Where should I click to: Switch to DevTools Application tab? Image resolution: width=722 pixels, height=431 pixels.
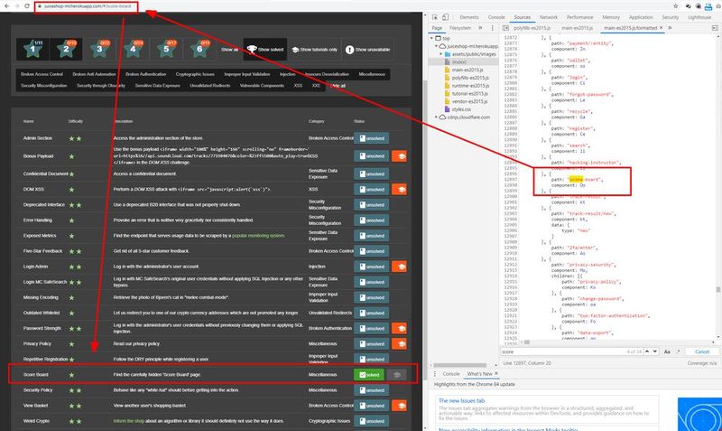coord(641,17)
